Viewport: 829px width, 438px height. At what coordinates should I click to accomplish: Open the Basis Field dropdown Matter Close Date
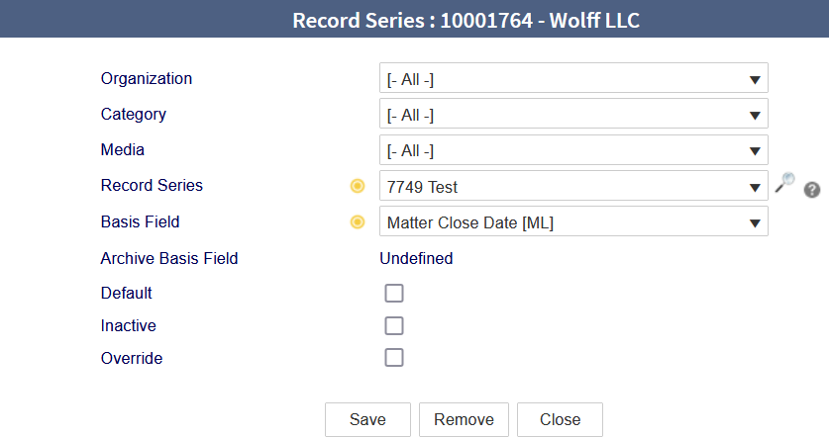573,221
